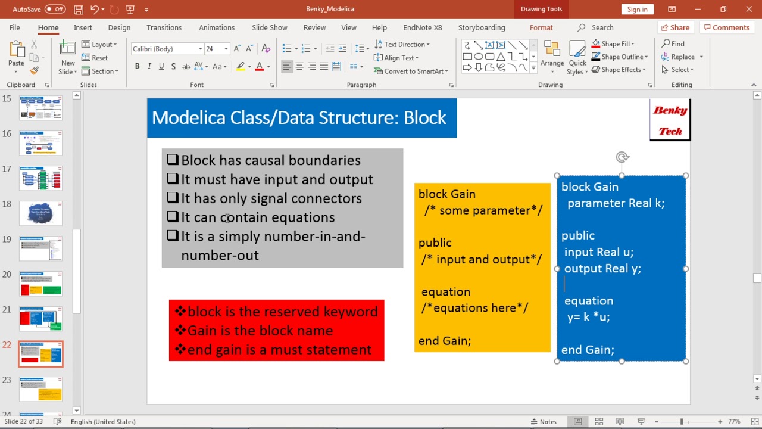Start slide show from status bar icon
The width and height of the screenshot is (762, 429).
pos(641,422)
